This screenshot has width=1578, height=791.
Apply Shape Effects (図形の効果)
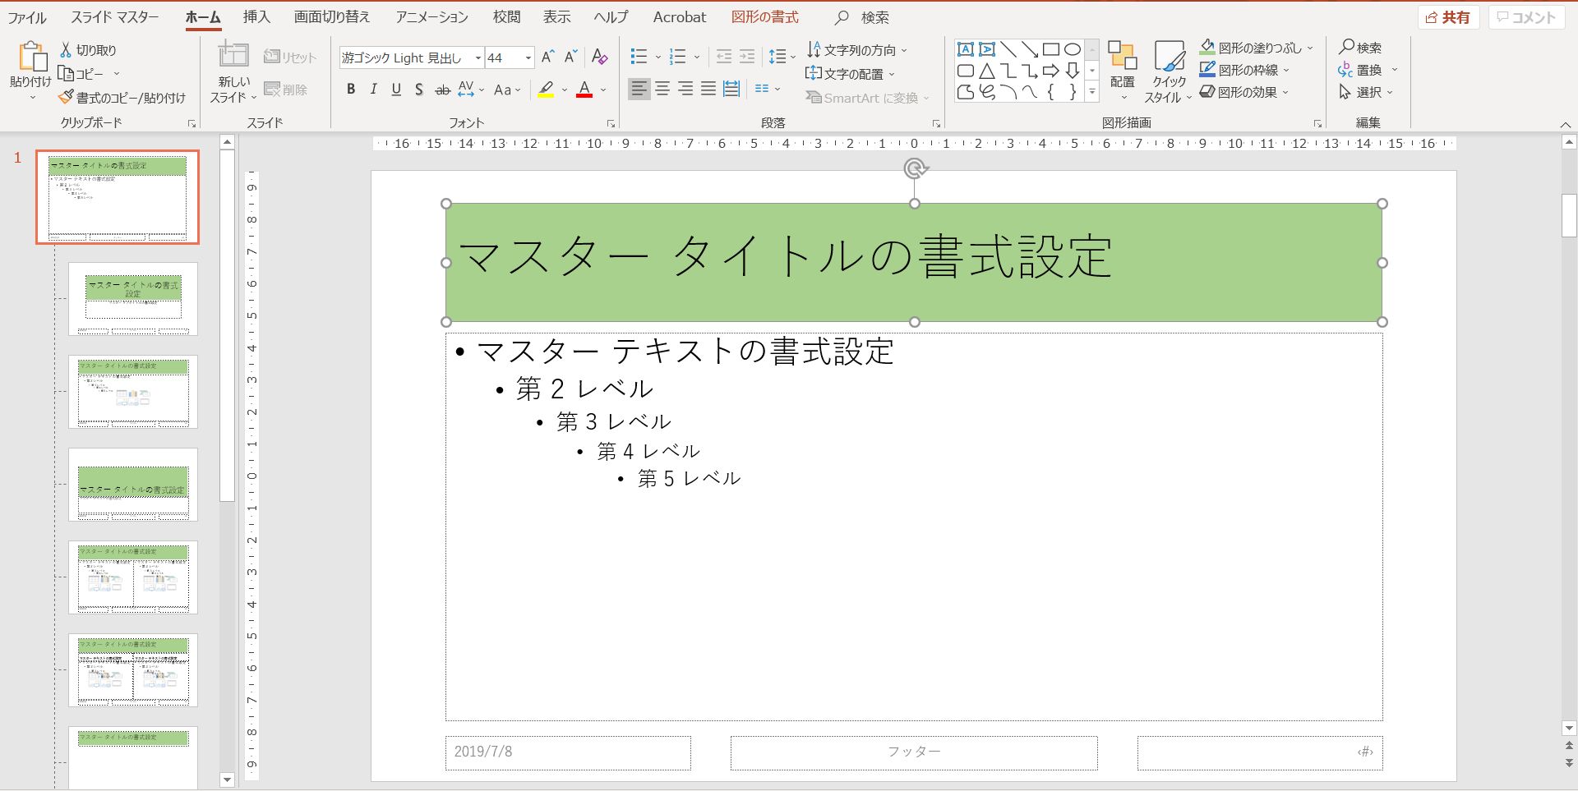(x=1244, y=93)
